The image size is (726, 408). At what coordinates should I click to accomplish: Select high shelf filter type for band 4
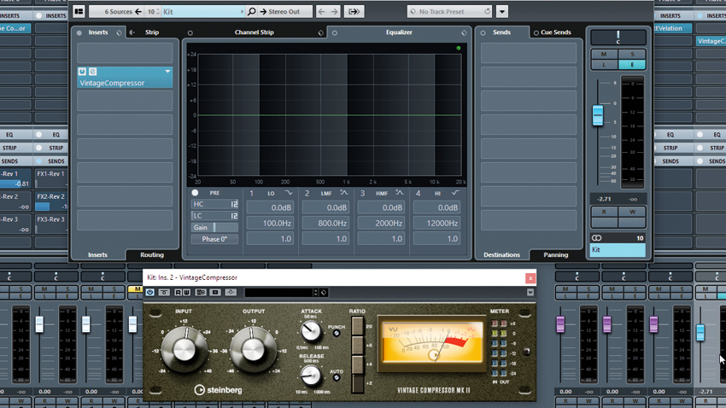coord(455,193)
